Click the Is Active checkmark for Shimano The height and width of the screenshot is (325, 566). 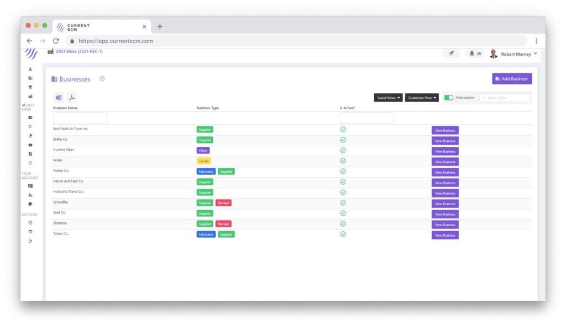(342, 224)
